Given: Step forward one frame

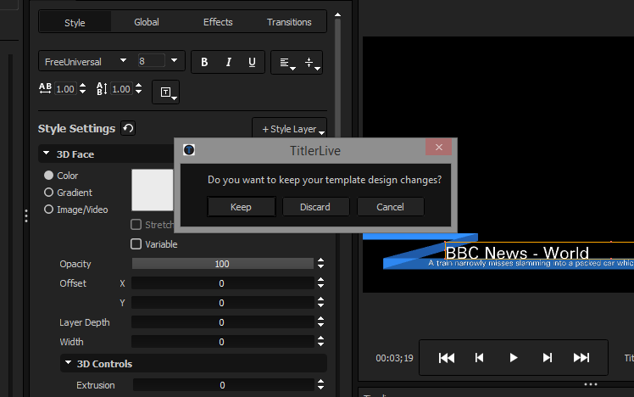Looking at the screenshot, I should pyautogui.click(x=548, y=358).
